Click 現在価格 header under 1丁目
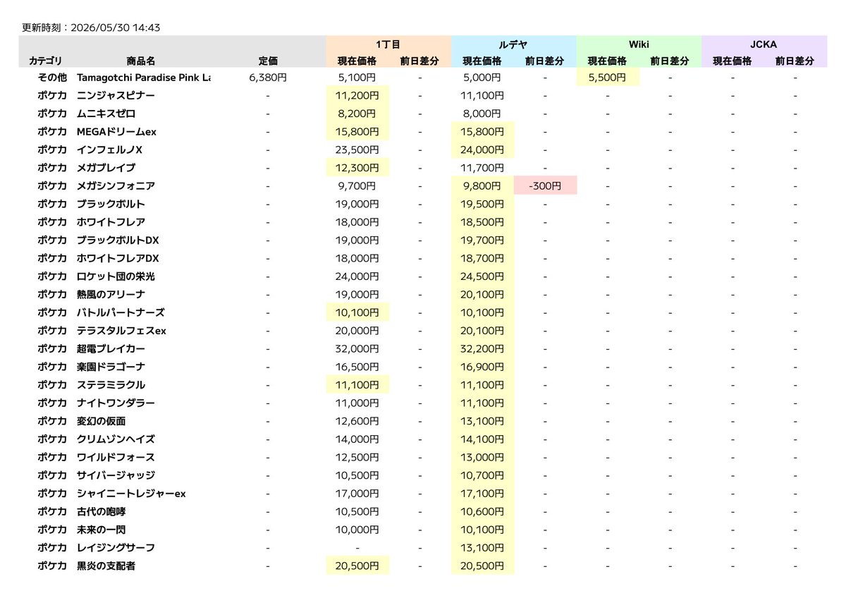Viewport: 846px width, 598px height. (x=357, y=61)
